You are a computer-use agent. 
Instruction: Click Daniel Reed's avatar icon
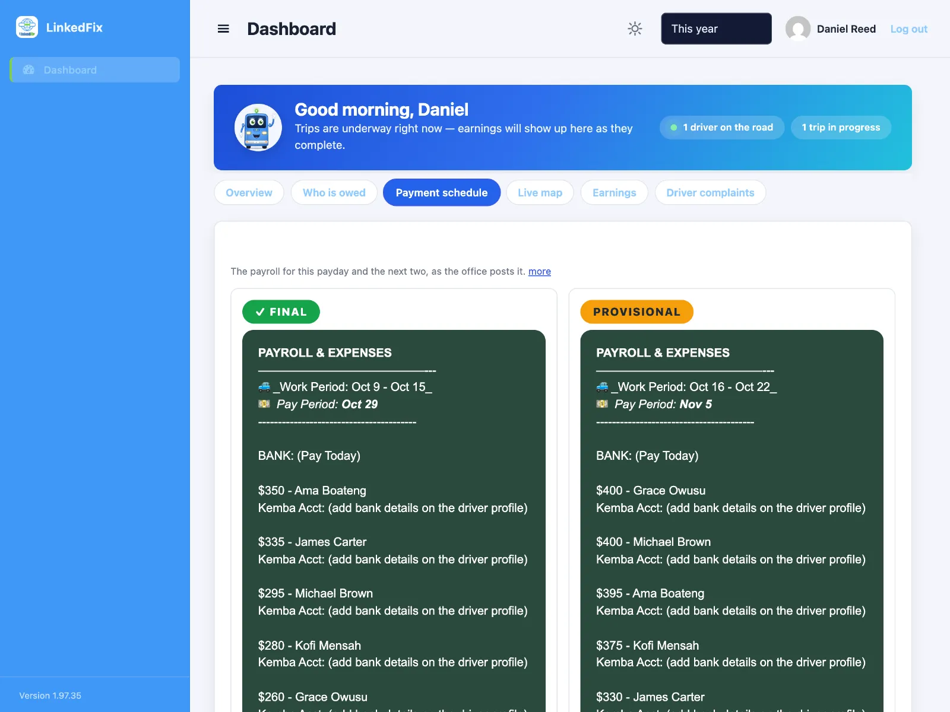pos(798,28)
